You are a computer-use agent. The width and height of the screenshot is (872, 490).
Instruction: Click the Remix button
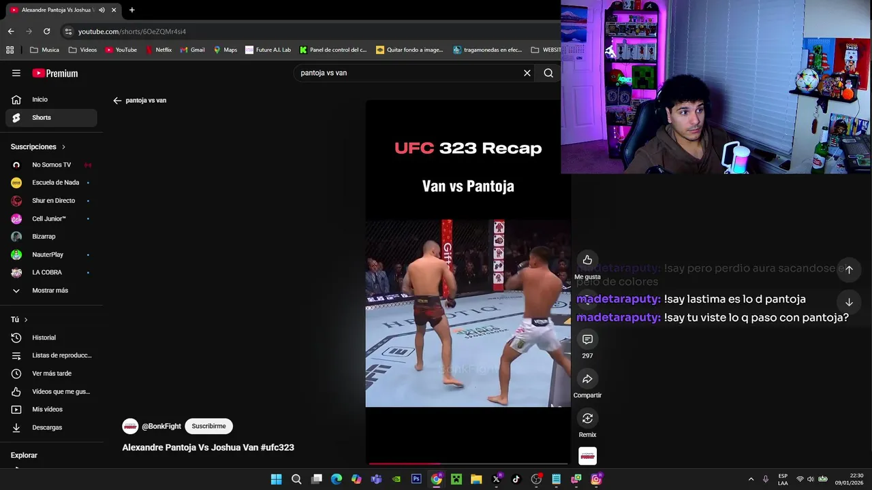coord(587,418)
